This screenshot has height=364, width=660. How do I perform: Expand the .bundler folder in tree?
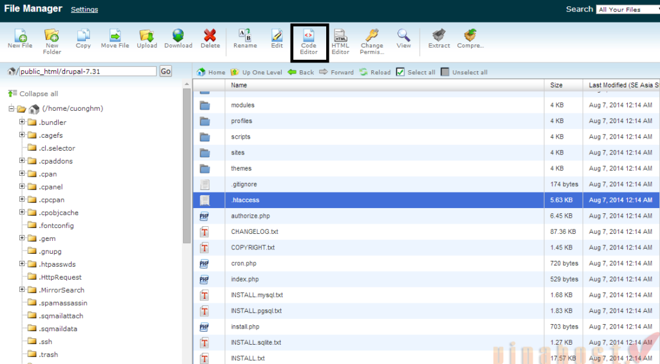coord(22,122)
